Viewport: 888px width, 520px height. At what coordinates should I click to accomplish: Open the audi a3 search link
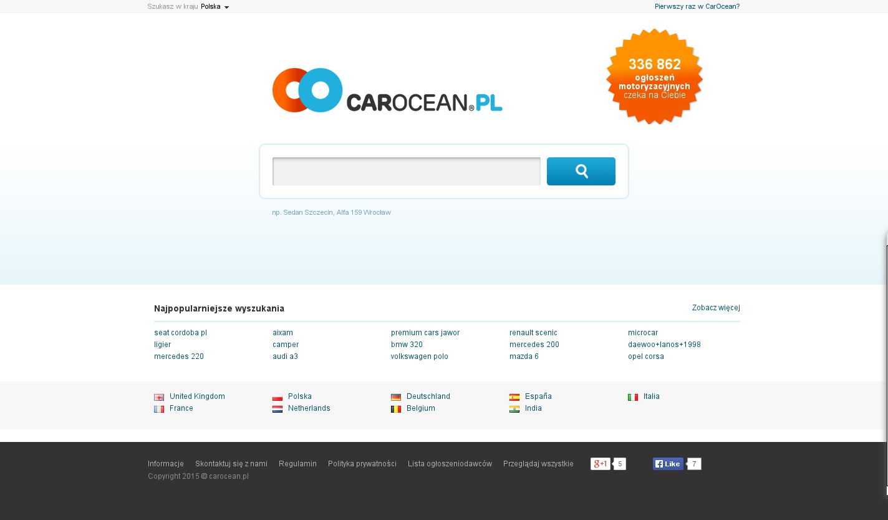click(x=285, y=356)
